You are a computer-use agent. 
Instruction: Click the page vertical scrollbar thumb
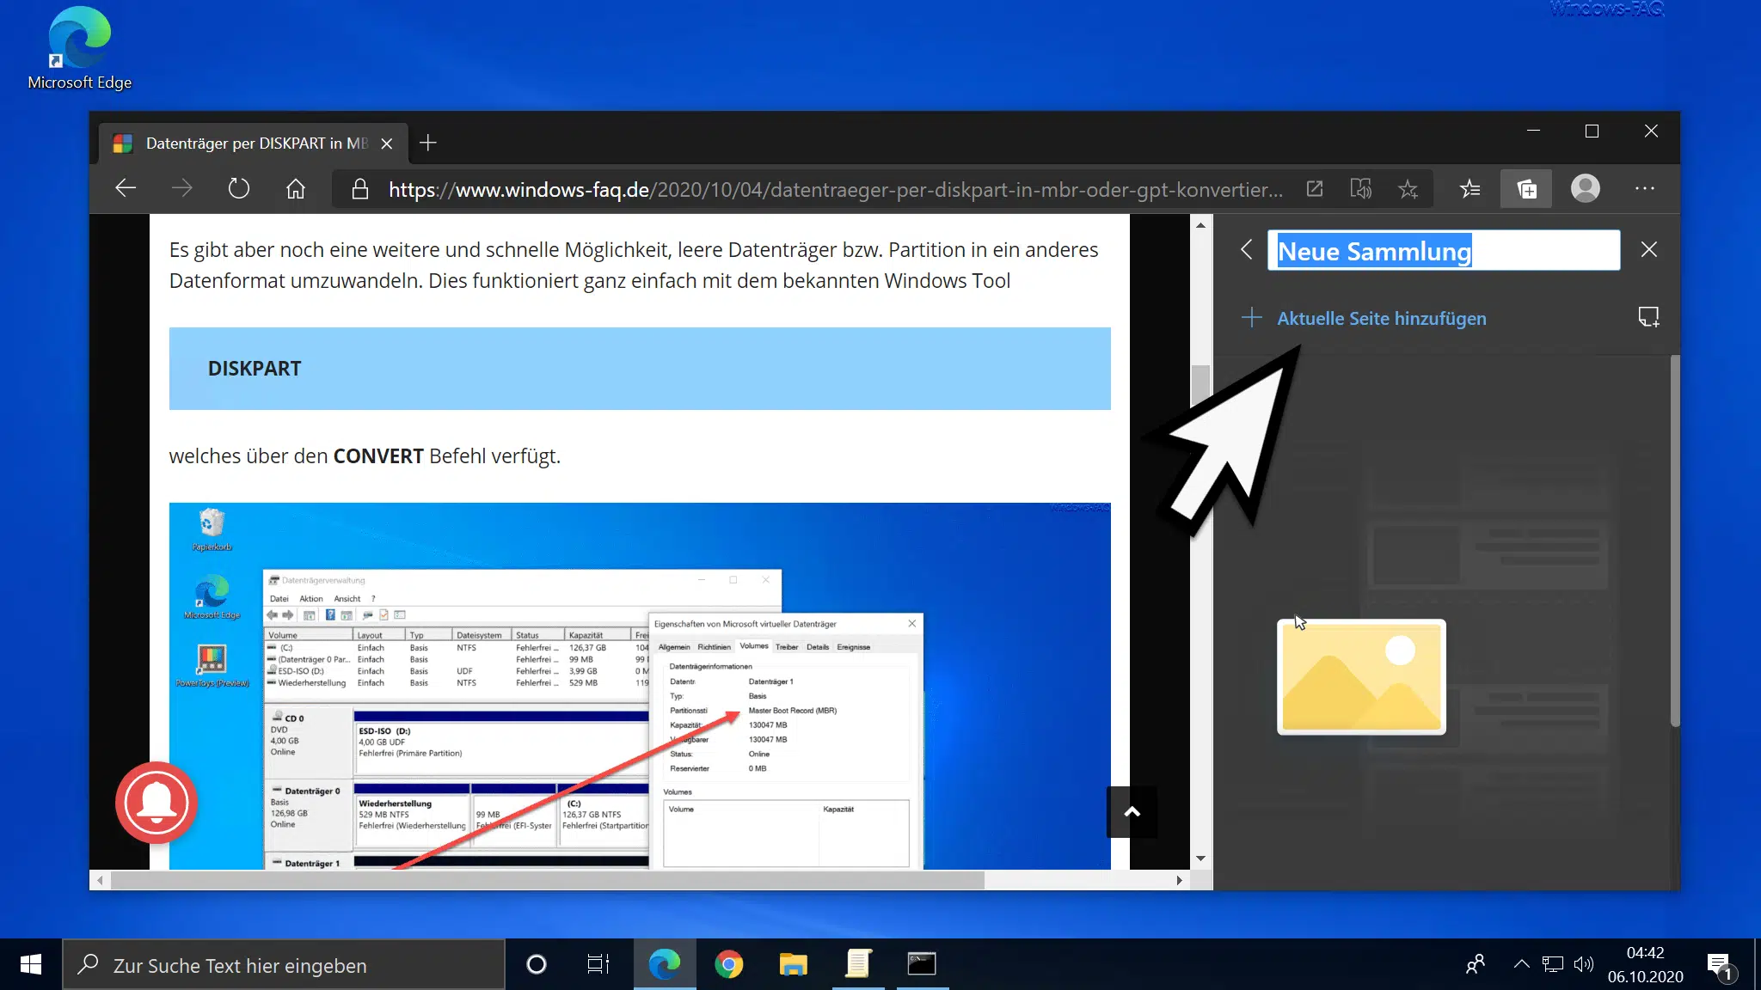coord(1200,386)
